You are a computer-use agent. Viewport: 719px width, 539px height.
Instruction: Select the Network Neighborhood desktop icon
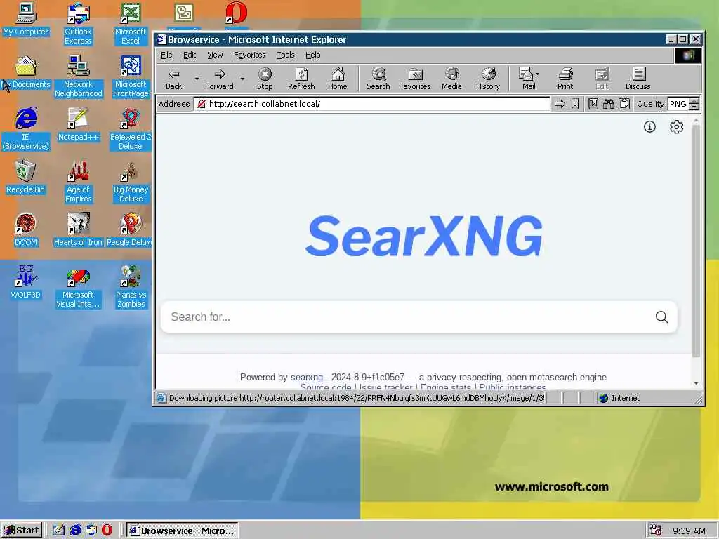coord(79,76)
